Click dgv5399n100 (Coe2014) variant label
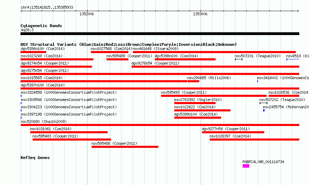This screenshot has width=309, height=185. 196,114
